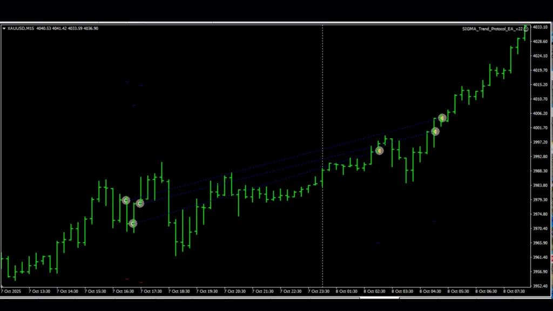Click the trade marker near 8 Oct 02:30
This screenshot has height=311, width=553.
coord(379,151)
